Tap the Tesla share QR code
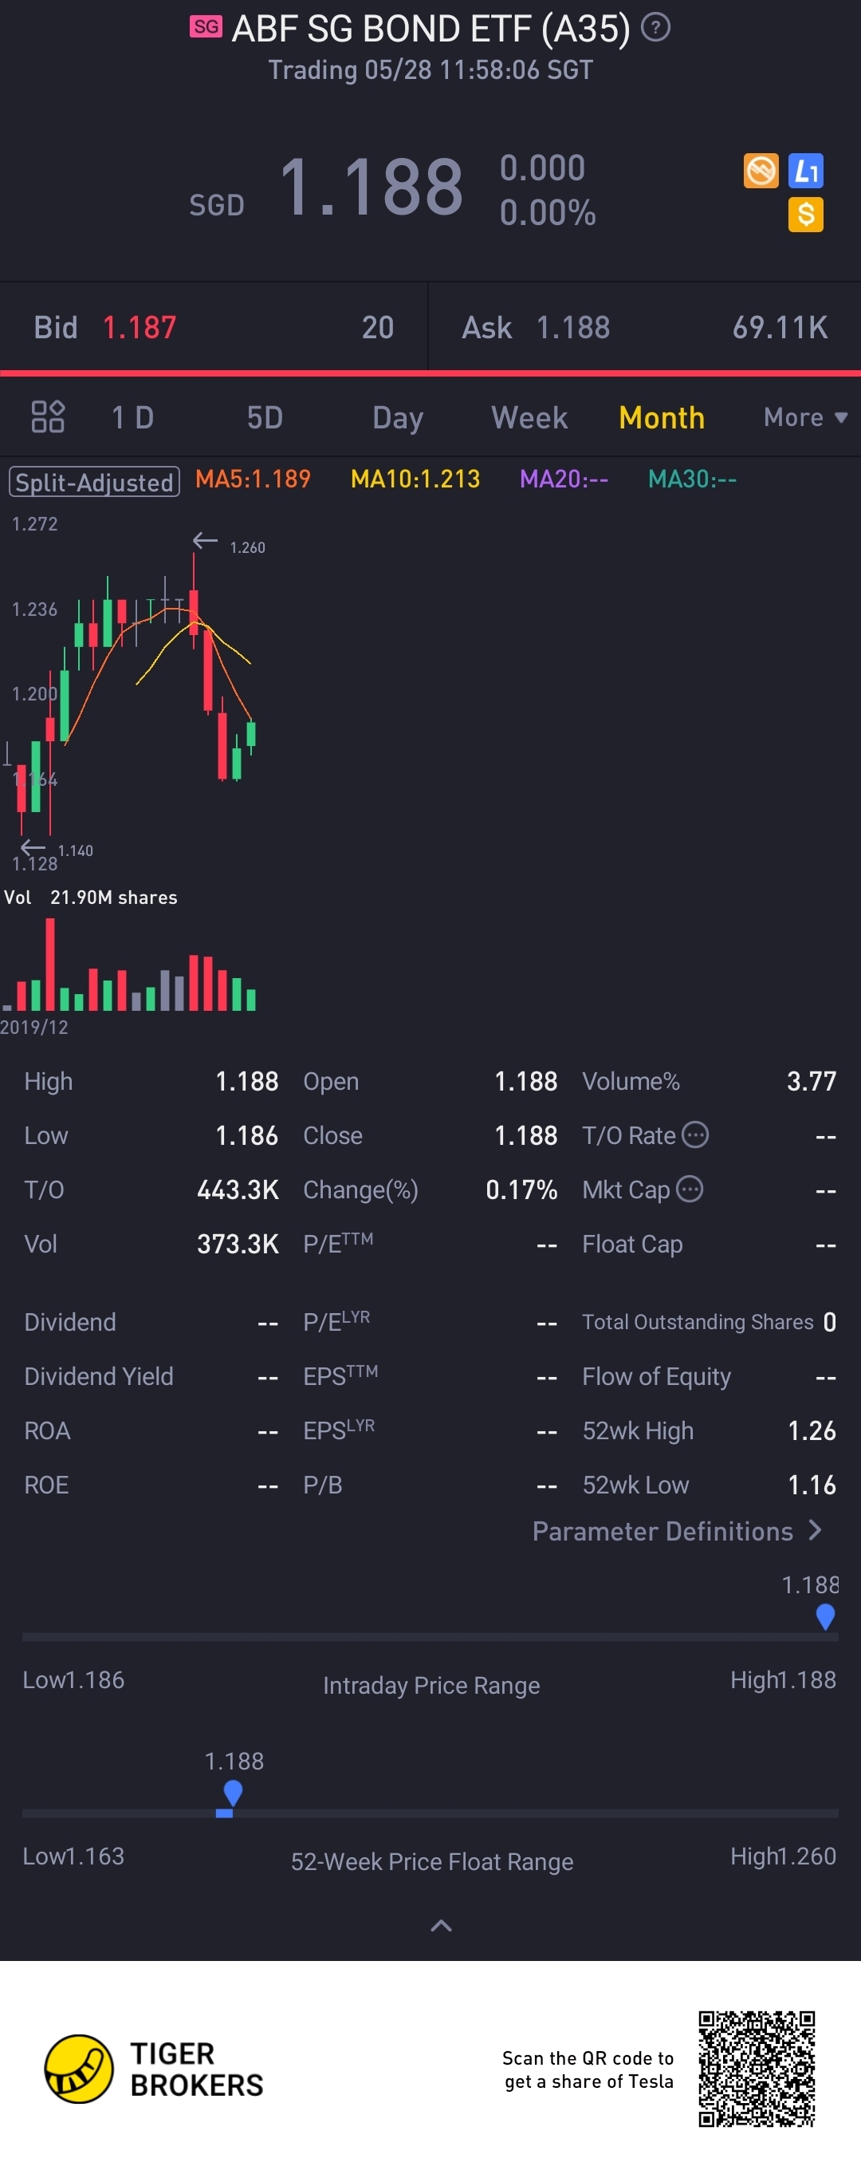This screenshot has height=2178, width=861. [757, 2069]
